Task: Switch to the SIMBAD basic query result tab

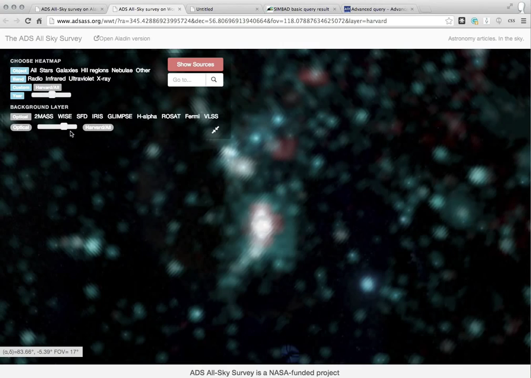Action: coord(301,9)
